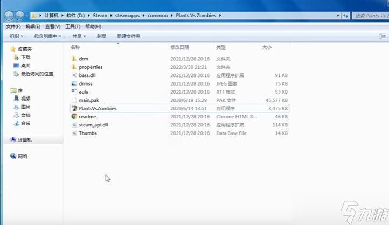Select the readme Chrome HTML icon
389x225 pixels.
[74, 116]
